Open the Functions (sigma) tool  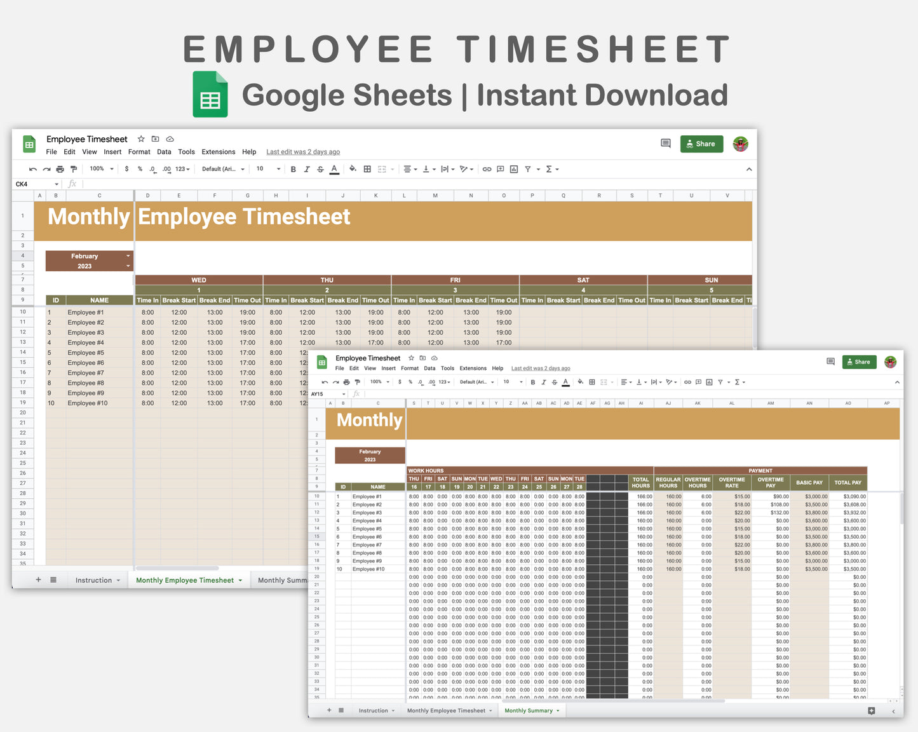(549, 168)
